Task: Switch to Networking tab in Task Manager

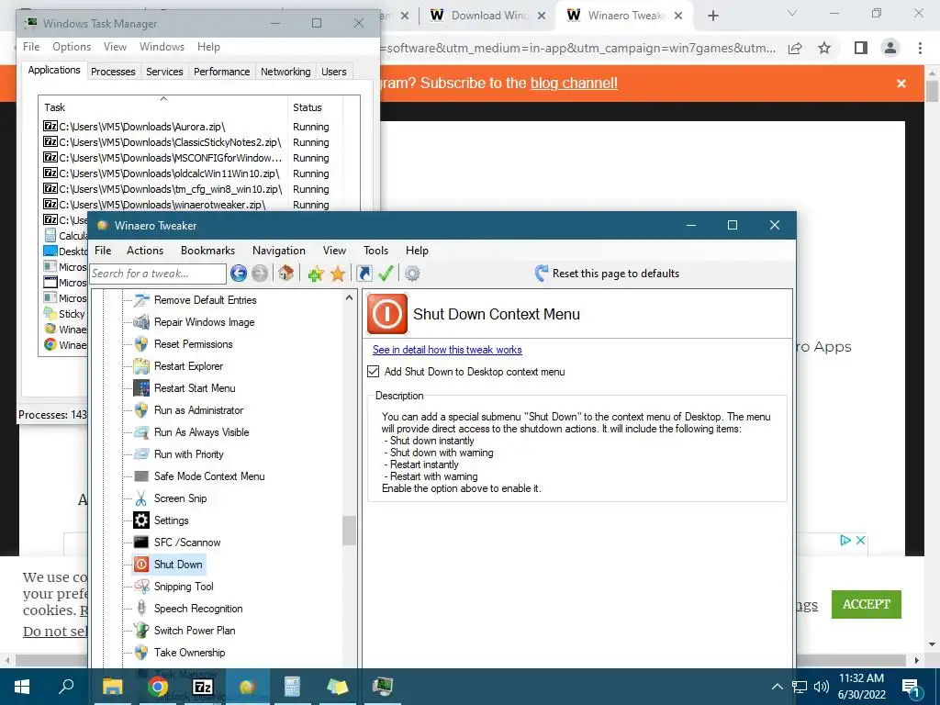Action: pyautogui.click(x=285, y=72)
